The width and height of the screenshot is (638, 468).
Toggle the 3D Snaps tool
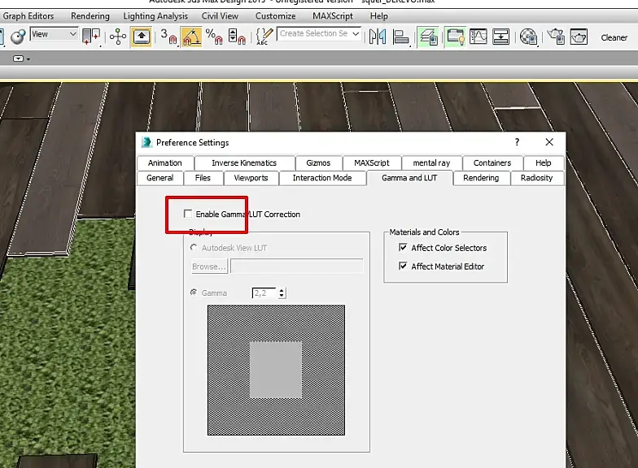tap(169, 37)
